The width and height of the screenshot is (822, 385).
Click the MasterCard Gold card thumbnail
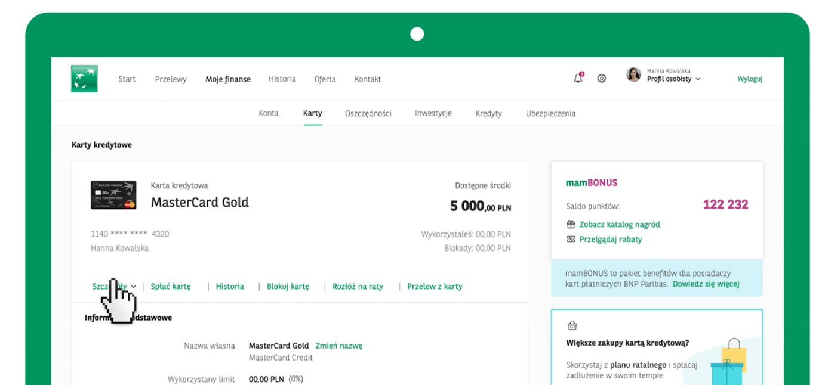[x=113, y=195]
